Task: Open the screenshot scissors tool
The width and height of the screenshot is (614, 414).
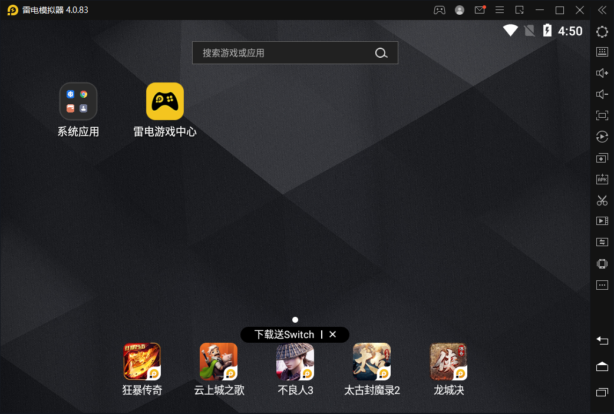Action: point(602,200)
